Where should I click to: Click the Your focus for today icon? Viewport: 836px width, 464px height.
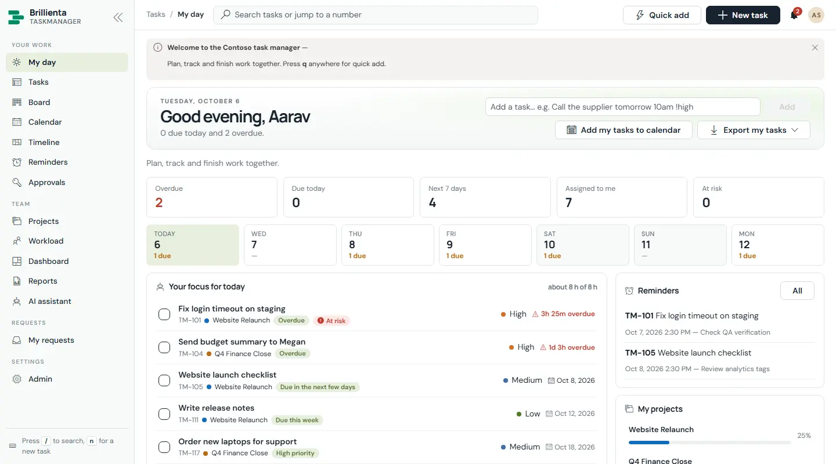pyautogui.click(x=160, y=287)
